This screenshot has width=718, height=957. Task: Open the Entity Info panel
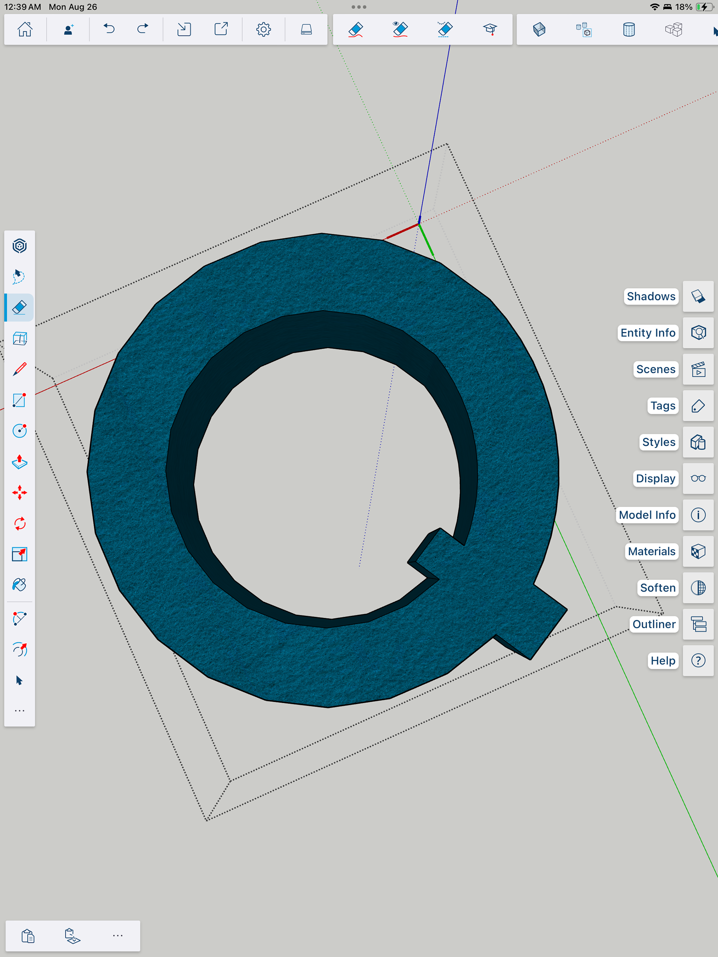[648, 333]
